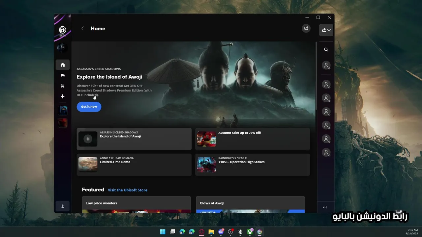
Task: Click the Ubisoft Connect taskbar icon
Action: click(x=259, y=232)
